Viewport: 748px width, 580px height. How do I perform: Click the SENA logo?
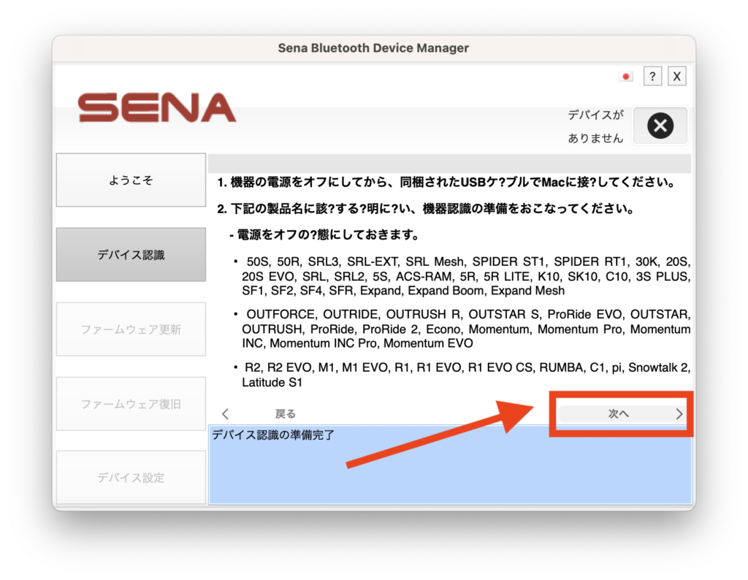tap(157, 108)
